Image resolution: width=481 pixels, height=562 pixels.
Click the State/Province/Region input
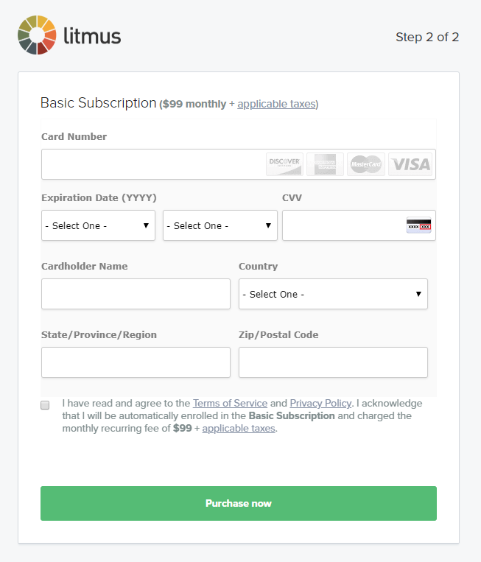click(136, 362)
